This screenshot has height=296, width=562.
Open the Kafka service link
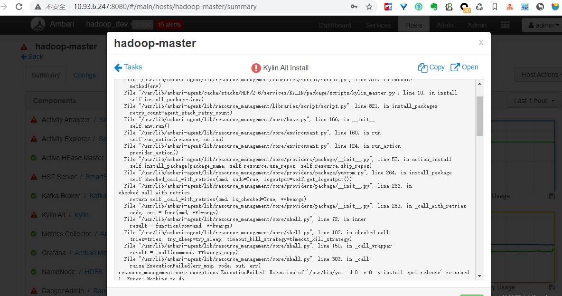(97, 196)
